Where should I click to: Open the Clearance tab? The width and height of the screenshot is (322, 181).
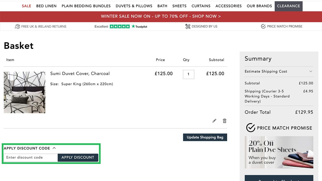click(288, 6)
